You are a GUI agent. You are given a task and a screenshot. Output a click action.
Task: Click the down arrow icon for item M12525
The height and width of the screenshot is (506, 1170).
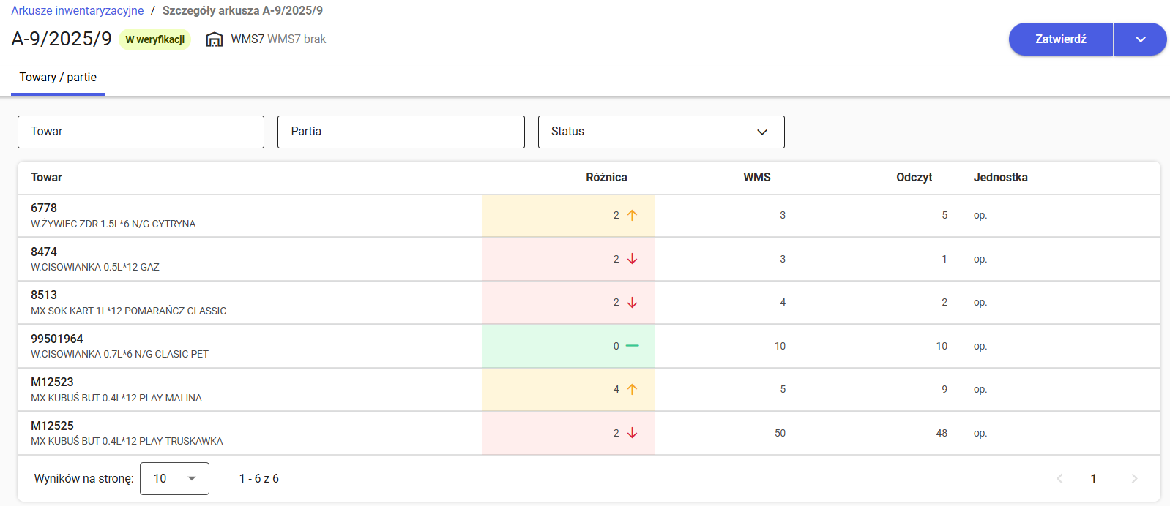click(633, 433)
